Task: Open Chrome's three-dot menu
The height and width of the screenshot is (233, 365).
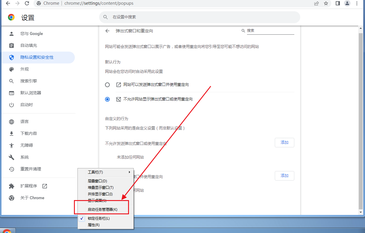Action: coord(357,3)
